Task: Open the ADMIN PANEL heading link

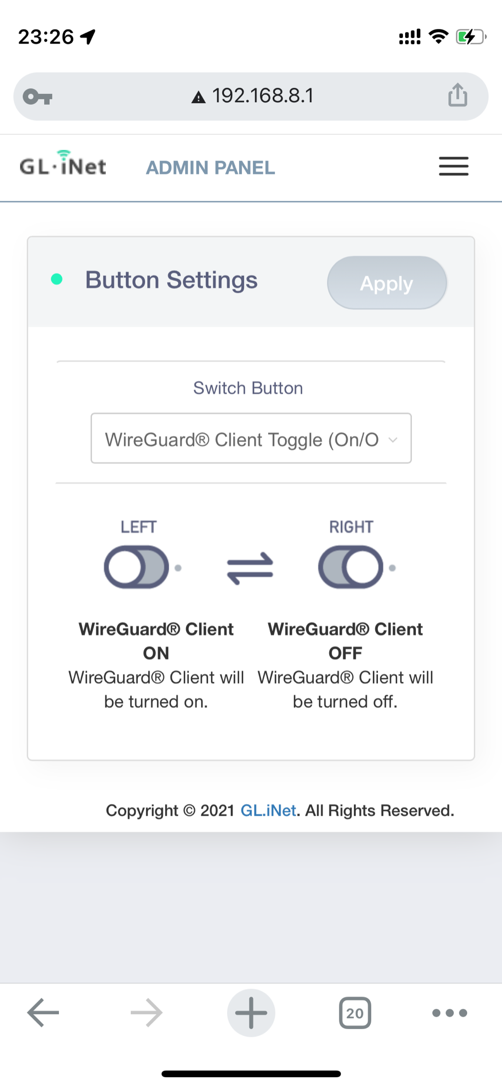Action: pyautogui.click(x=211, y=167)
